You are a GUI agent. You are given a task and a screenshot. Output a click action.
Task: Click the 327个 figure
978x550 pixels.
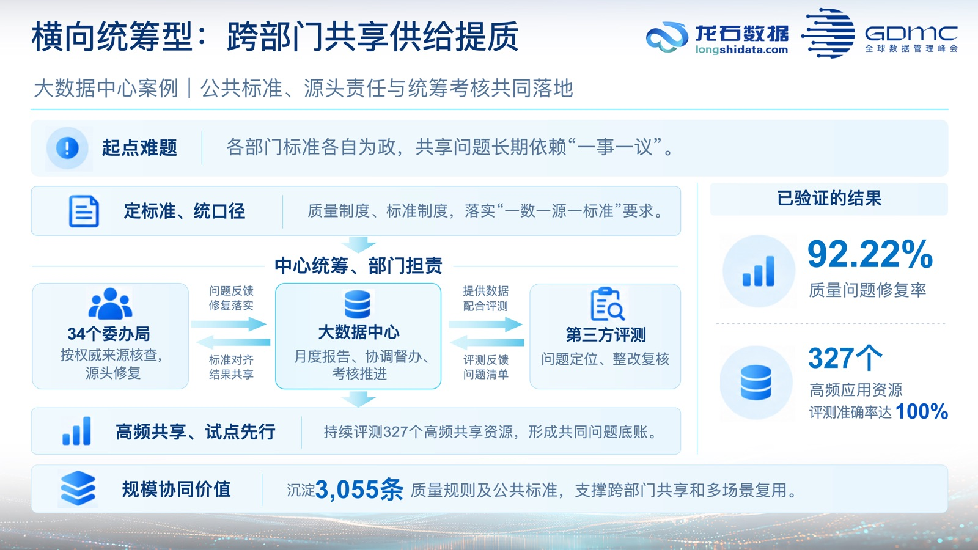click(845, 358)
